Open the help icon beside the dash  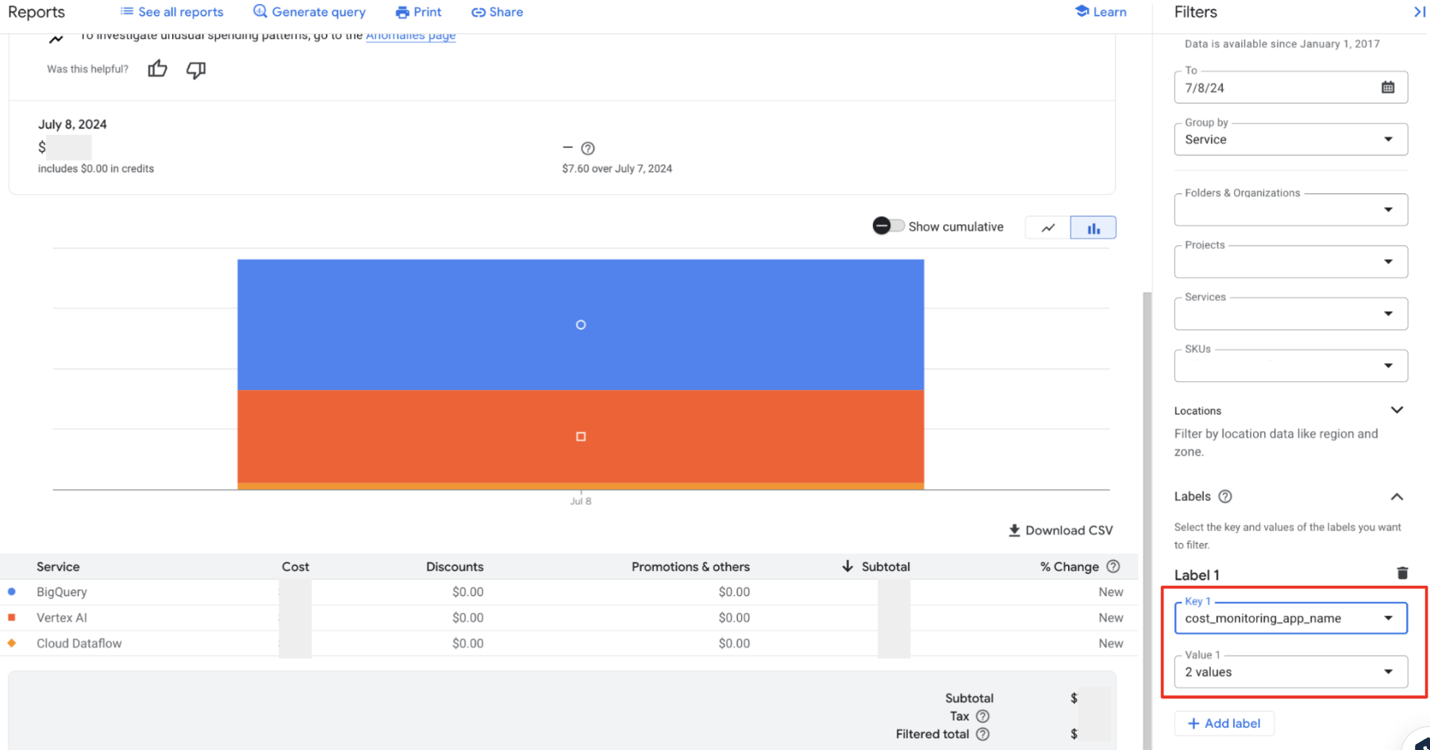click(x=588, y=148)
